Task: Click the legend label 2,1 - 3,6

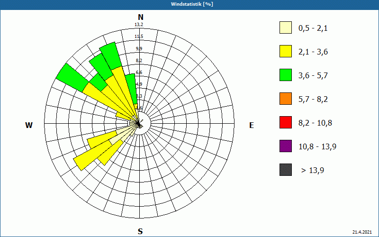Action: [x=313, y=52]
